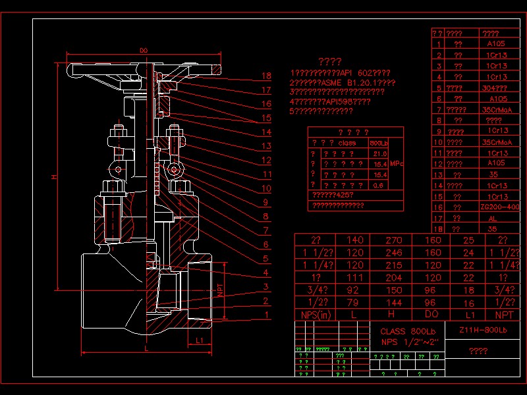527x395 pixels.
Task: Click the MPa unit label in the pressure table
Action: [397, 164]
